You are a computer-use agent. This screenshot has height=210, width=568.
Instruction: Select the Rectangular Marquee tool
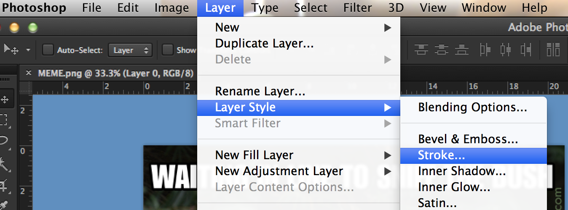(x=4, y=120)
